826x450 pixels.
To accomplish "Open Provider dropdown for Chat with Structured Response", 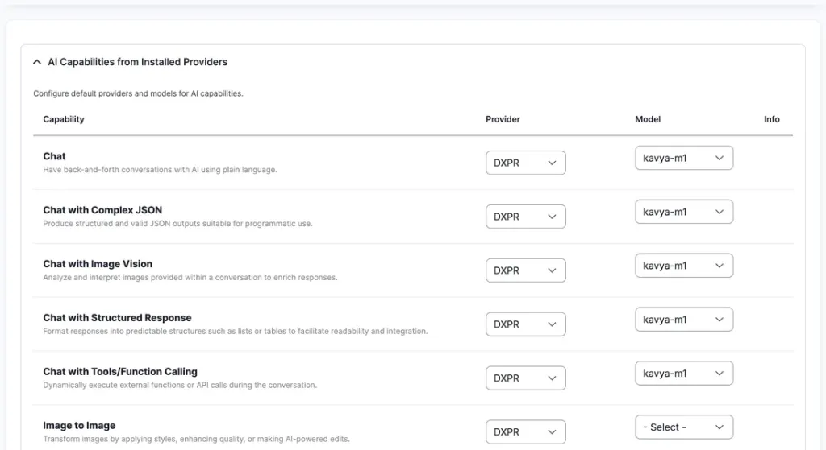I will (x=526, y=324).
